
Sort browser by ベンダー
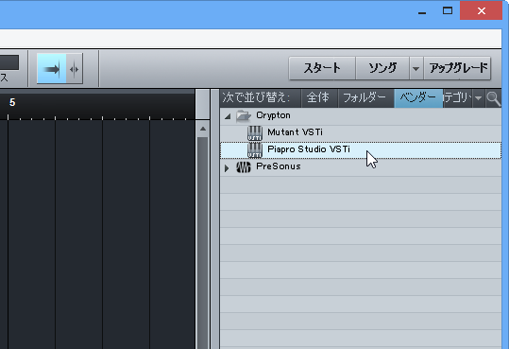418,97
